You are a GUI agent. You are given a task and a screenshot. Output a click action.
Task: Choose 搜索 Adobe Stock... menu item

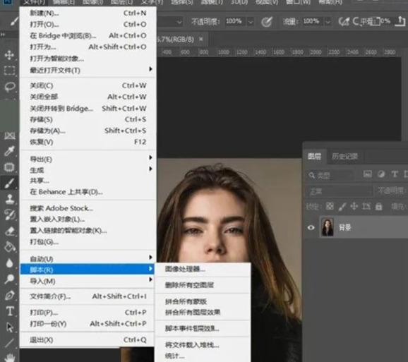(x=88, y=208)
